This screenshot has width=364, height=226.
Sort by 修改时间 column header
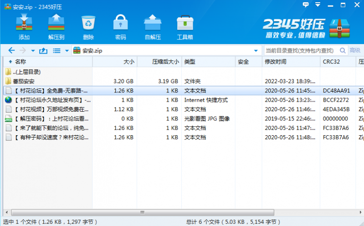coord(276,61)
